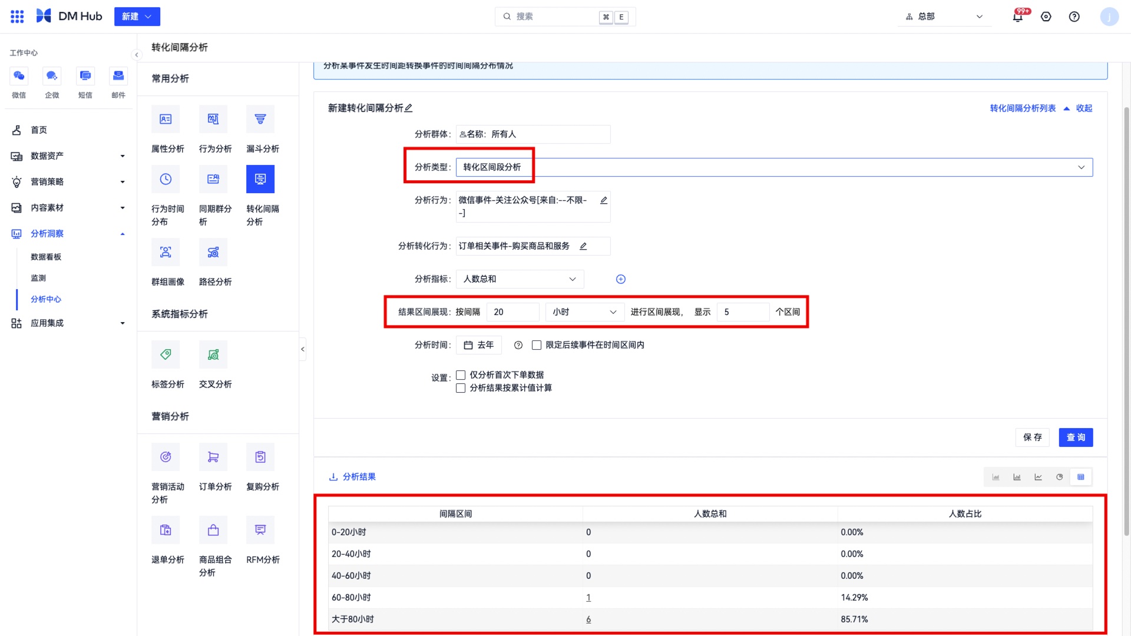Open the 邮件 work center icon
The image size is (1131, 636).
click(118, 75)
